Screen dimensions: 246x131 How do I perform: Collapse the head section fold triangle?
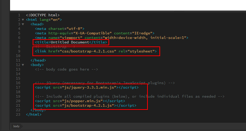23,24
